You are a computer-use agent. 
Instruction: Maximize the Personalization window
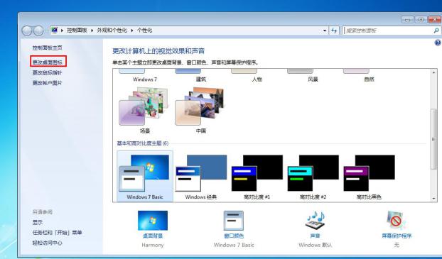pos(421,19)
